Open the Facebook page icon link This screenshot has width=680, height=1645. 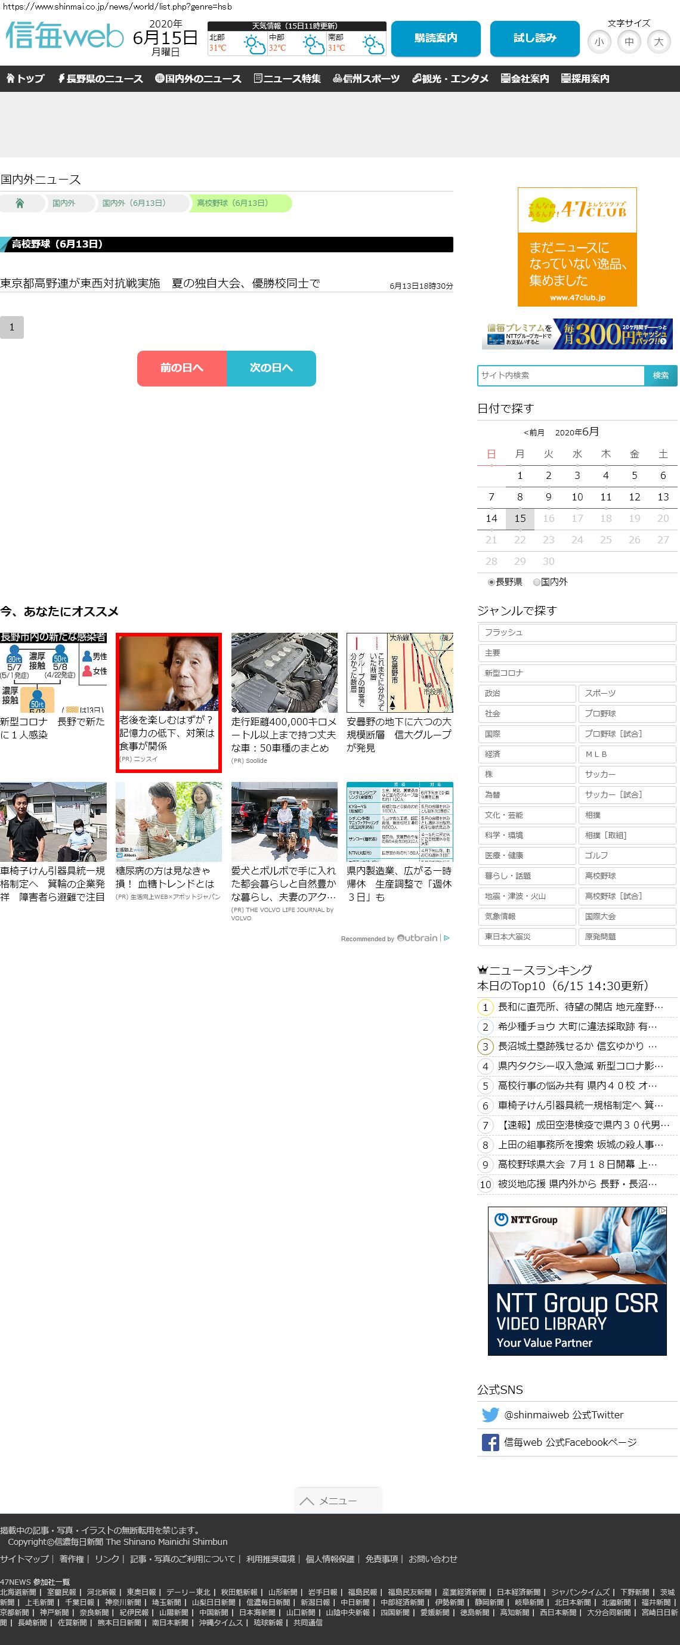point(490,1442)
